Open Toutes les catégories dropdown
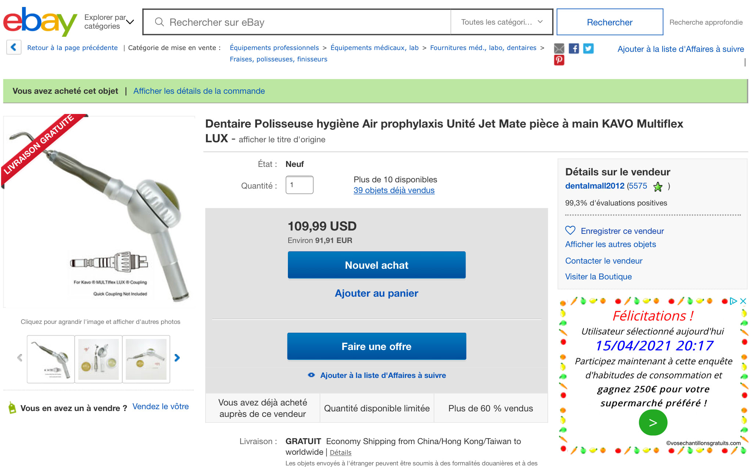This screenshot has height=468, width=753. point(502,22)
